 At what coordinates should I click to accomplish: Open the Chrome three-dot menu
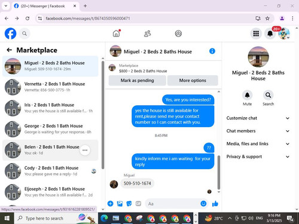(x=292, y=19)
